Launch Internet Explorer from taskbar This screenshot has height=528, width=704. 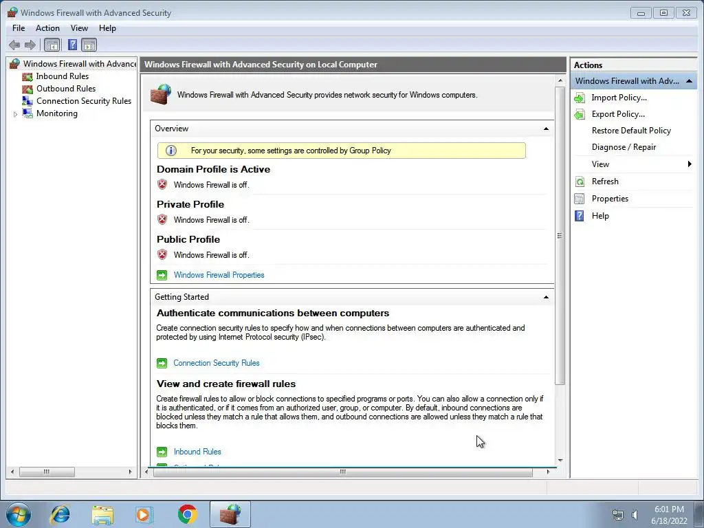(60, 514)
